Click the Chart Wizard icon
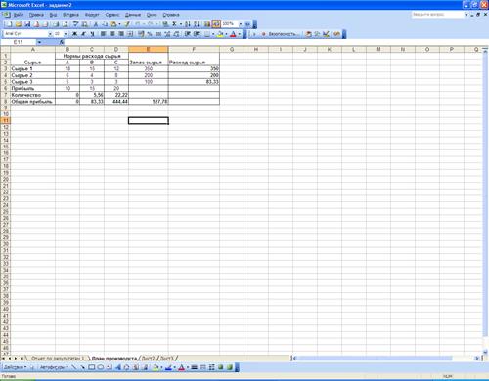The height and width of the screenshot is (381, 489). (x=207, y=24)
